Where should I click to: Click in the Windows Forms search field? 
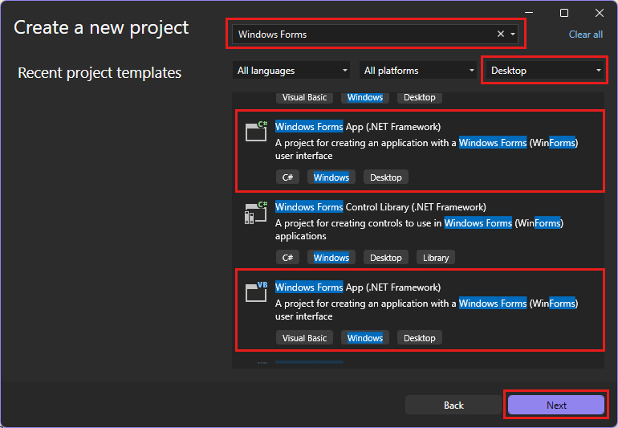coord(361,35)
